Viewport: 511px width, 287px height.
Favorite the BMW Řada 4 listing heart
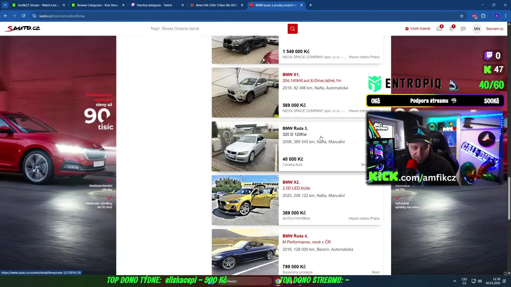272,236
